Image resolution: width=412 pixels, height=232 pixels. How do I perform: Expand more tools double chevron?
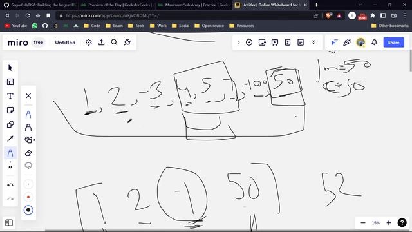coord(10,167)
